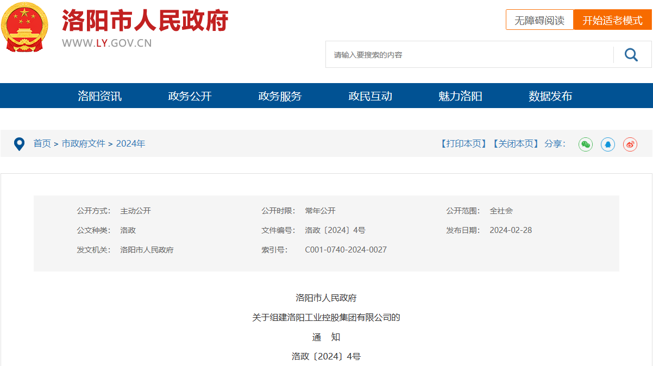
Task: Go to 政务服务 section
Action: tap(280, 96)
